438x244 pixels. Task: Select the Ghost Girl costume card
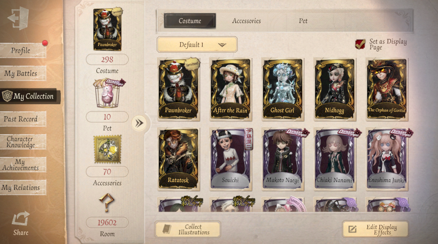(x=283, y=89)
